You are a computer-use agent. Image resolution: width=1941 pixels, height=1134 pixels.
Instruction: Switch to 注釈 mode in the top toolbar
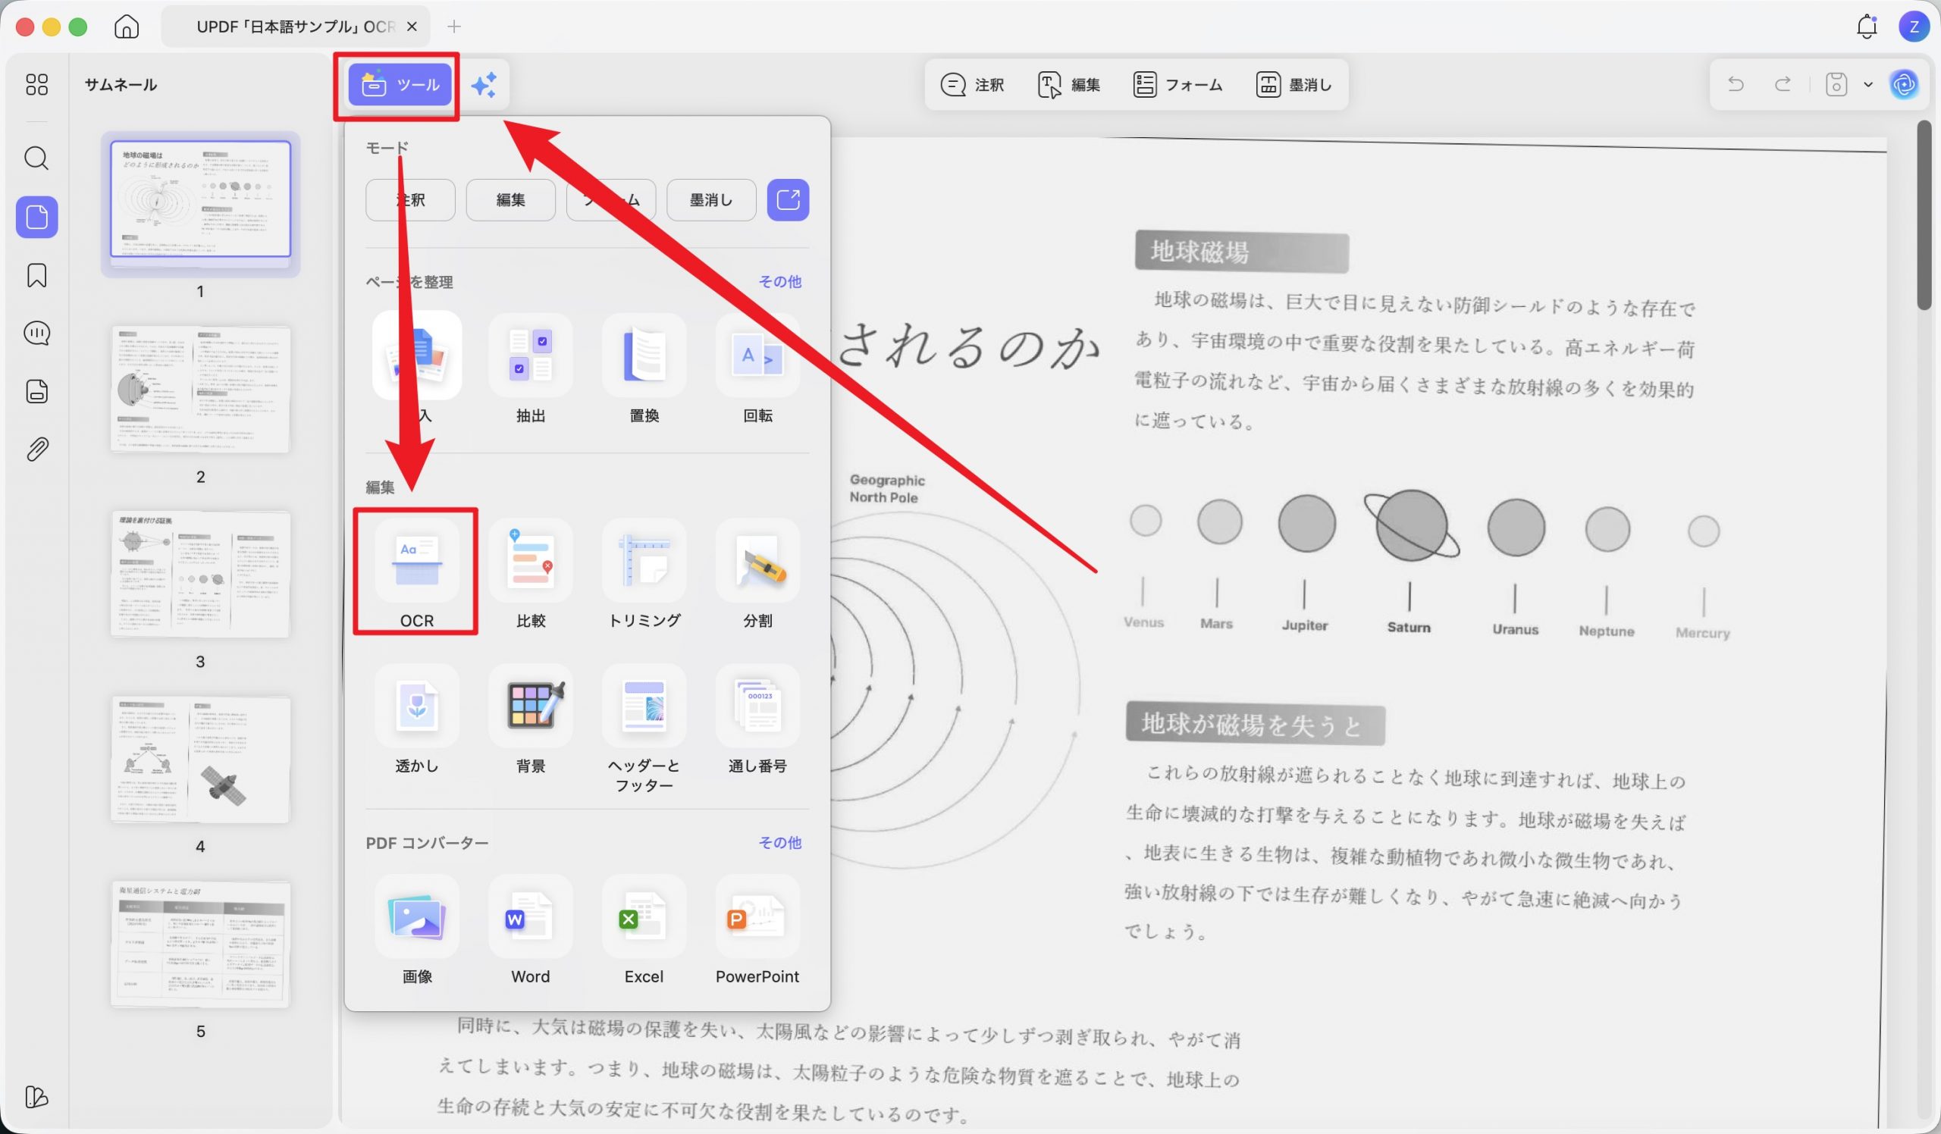[x=972, y=85]
